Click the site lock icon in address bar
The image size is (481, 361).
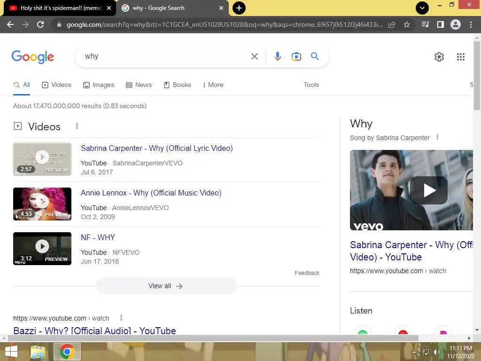[59, 24]
